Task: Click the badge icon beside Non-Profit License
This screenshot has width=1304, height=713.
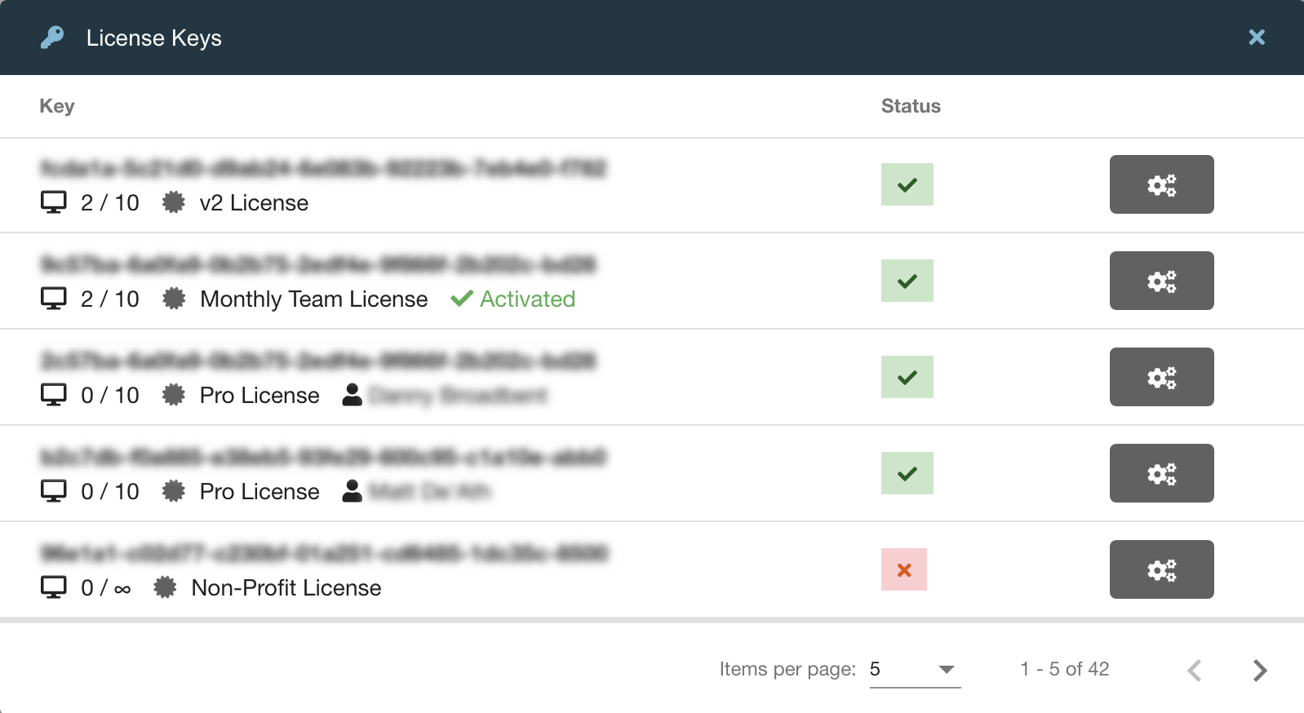Action: (165, 587)
